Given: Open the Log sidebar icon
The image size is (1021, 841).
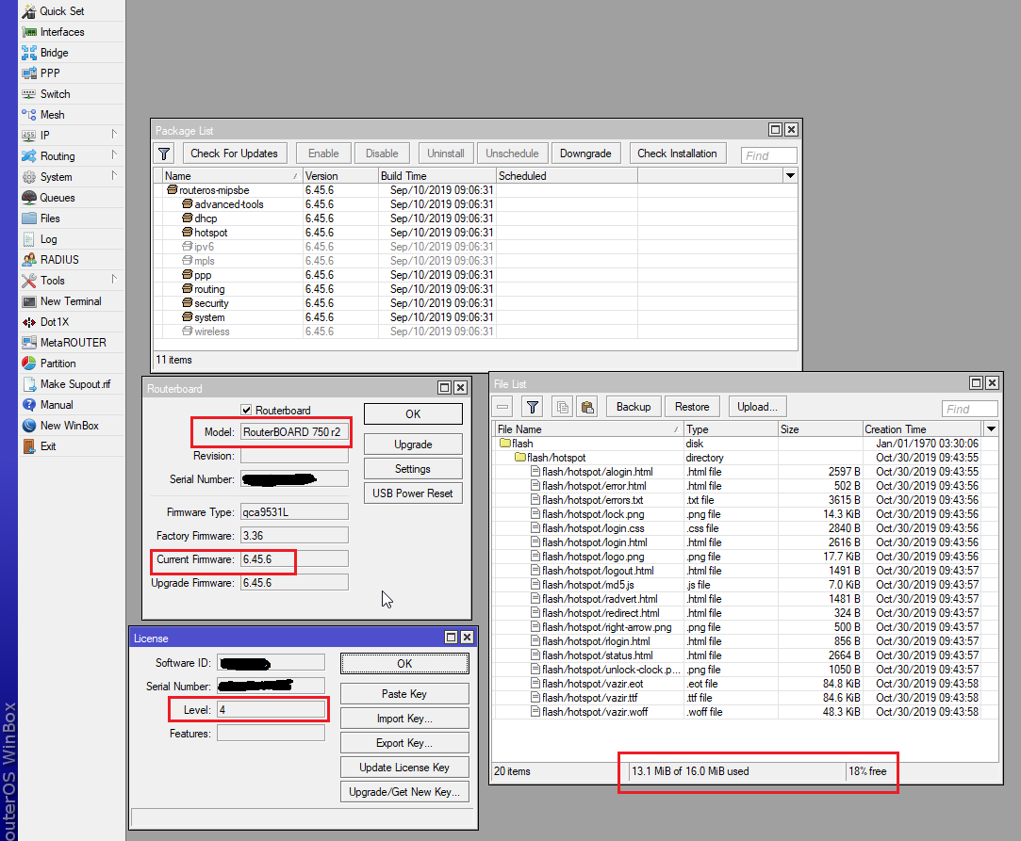Looking at the screenshot, I should point(29,239).
